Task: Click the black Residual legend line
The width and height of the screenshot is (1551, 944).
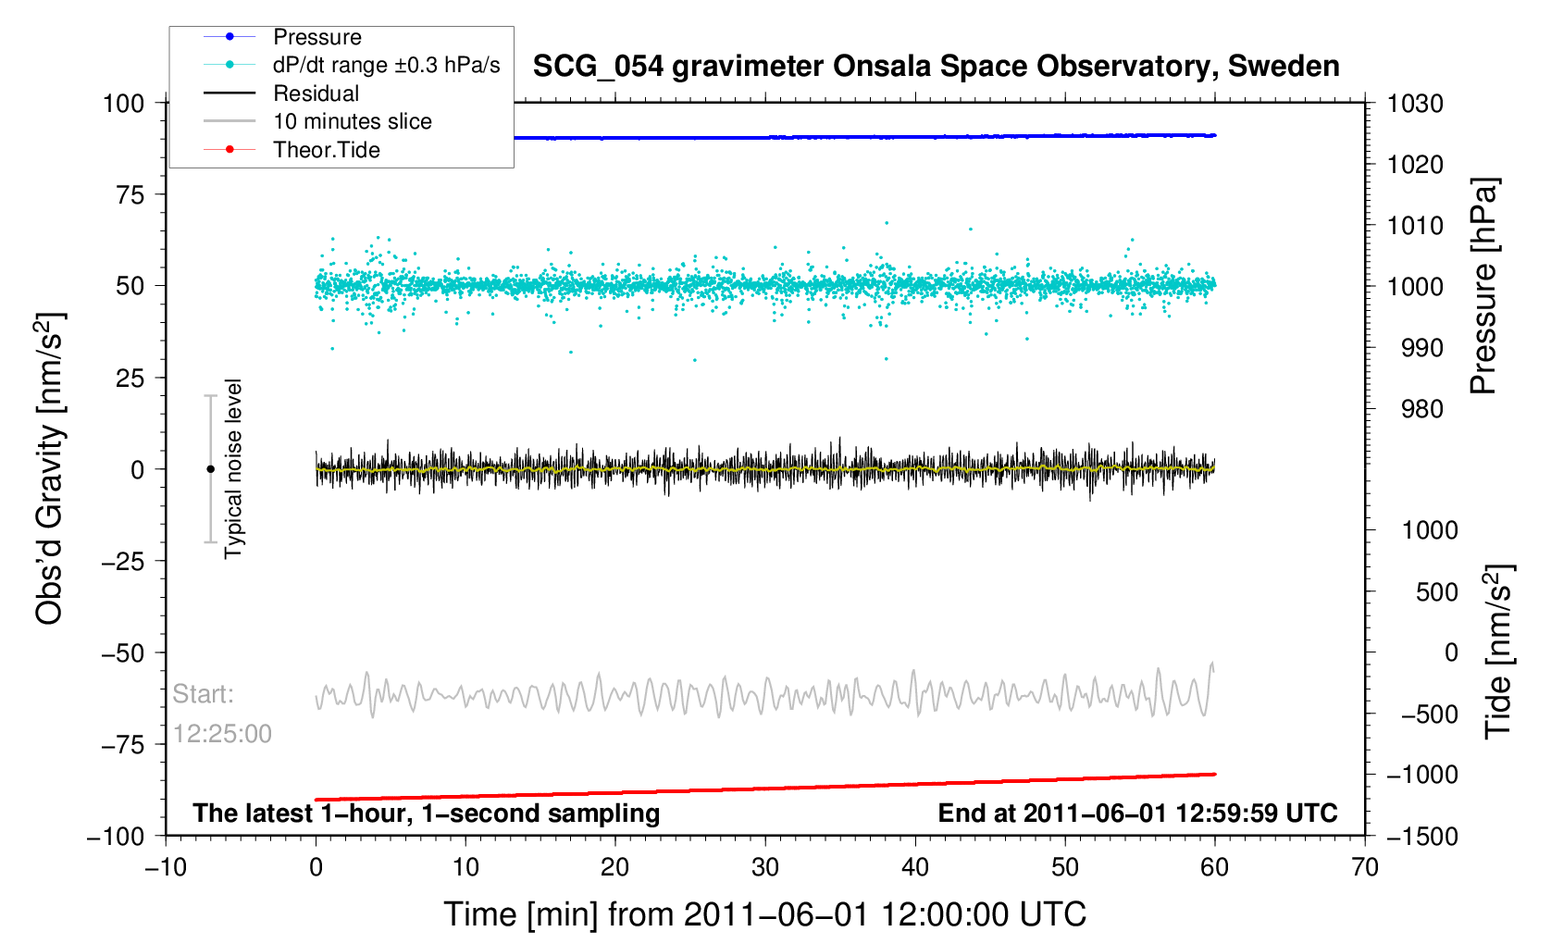Action: coord(230,93)
